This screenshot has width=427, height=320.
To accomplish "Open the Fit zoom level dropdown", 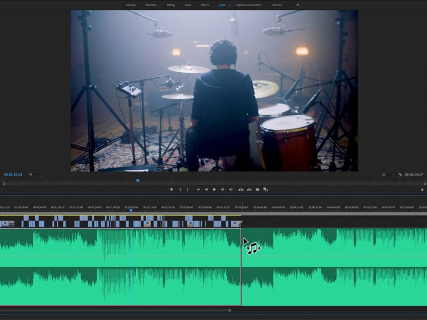I will (36, 174).
